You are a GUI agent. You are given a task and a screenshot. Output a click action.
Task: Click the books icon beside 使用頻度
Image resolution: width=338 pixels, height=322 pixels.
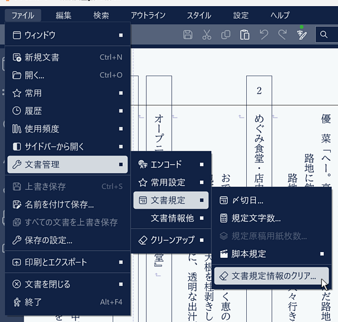17,129
